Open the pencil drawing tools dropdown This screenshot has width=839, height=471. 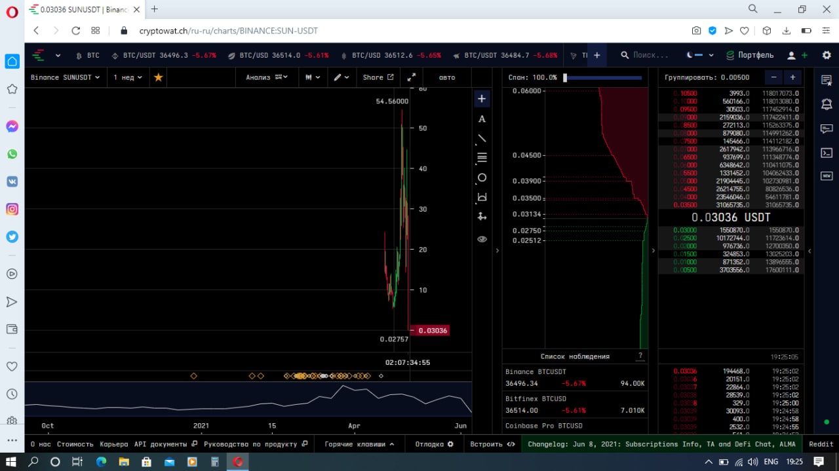[x=341, y=77]
